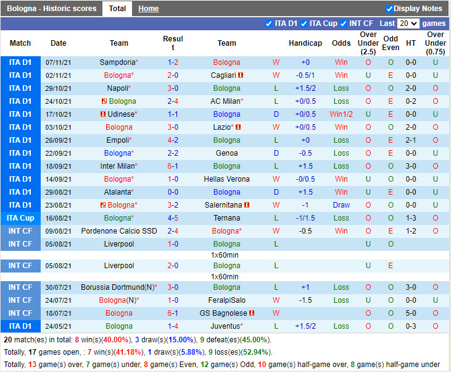This screenshot has width=451, height=372.
Task: Click the red card icon beside Salernitana
Action: tap(247, 205)
